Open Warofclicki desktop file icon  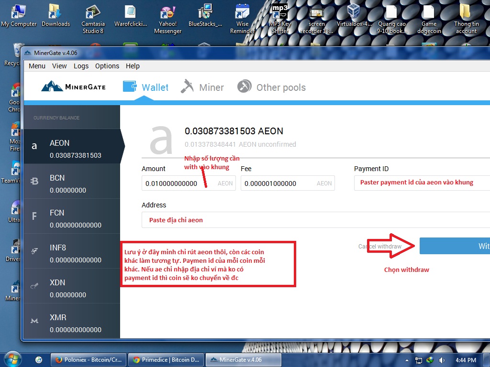tap(130, 16)
